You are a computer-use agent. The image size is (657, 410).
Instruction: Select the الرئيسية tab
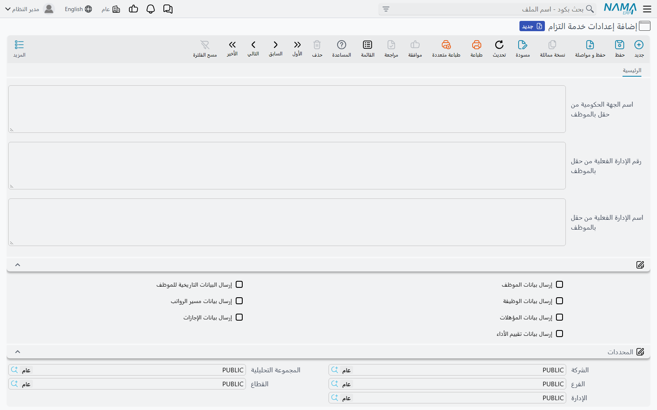click(x=632, y=71)
